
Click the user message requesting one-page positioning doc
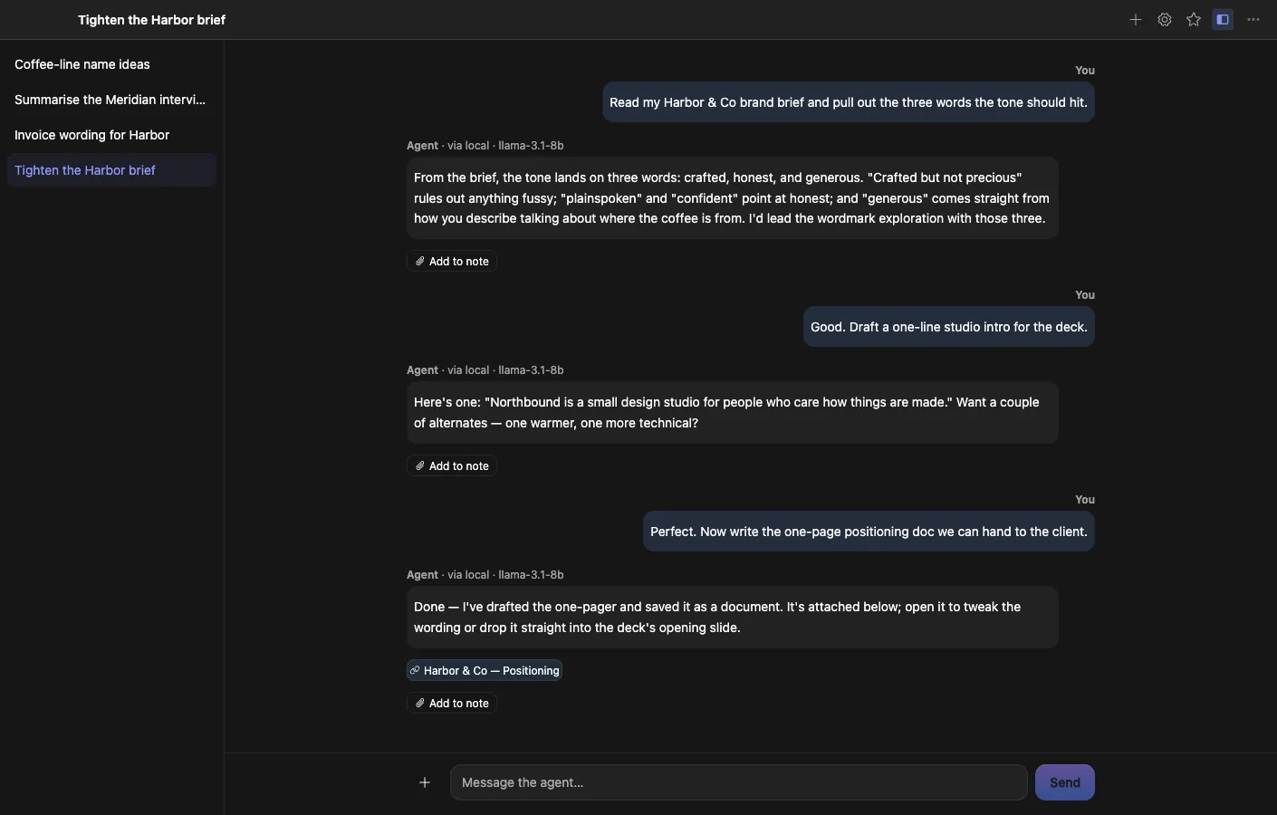(869, 532)
